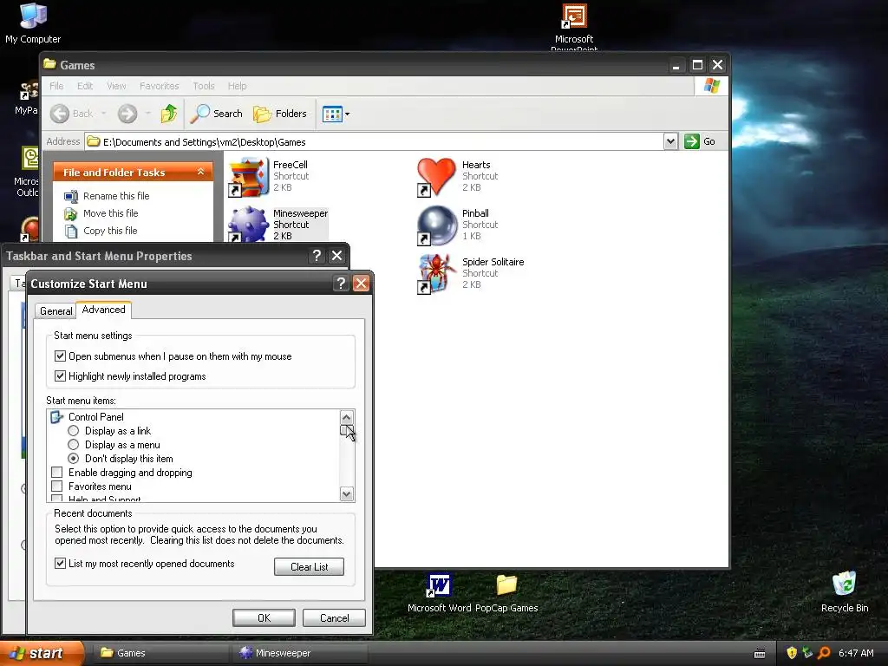Screen dimensions: 888x666
Task: Click the taskbar clock showing 6:47 AM
Action: pyautogui.click(x=856, y=653)
